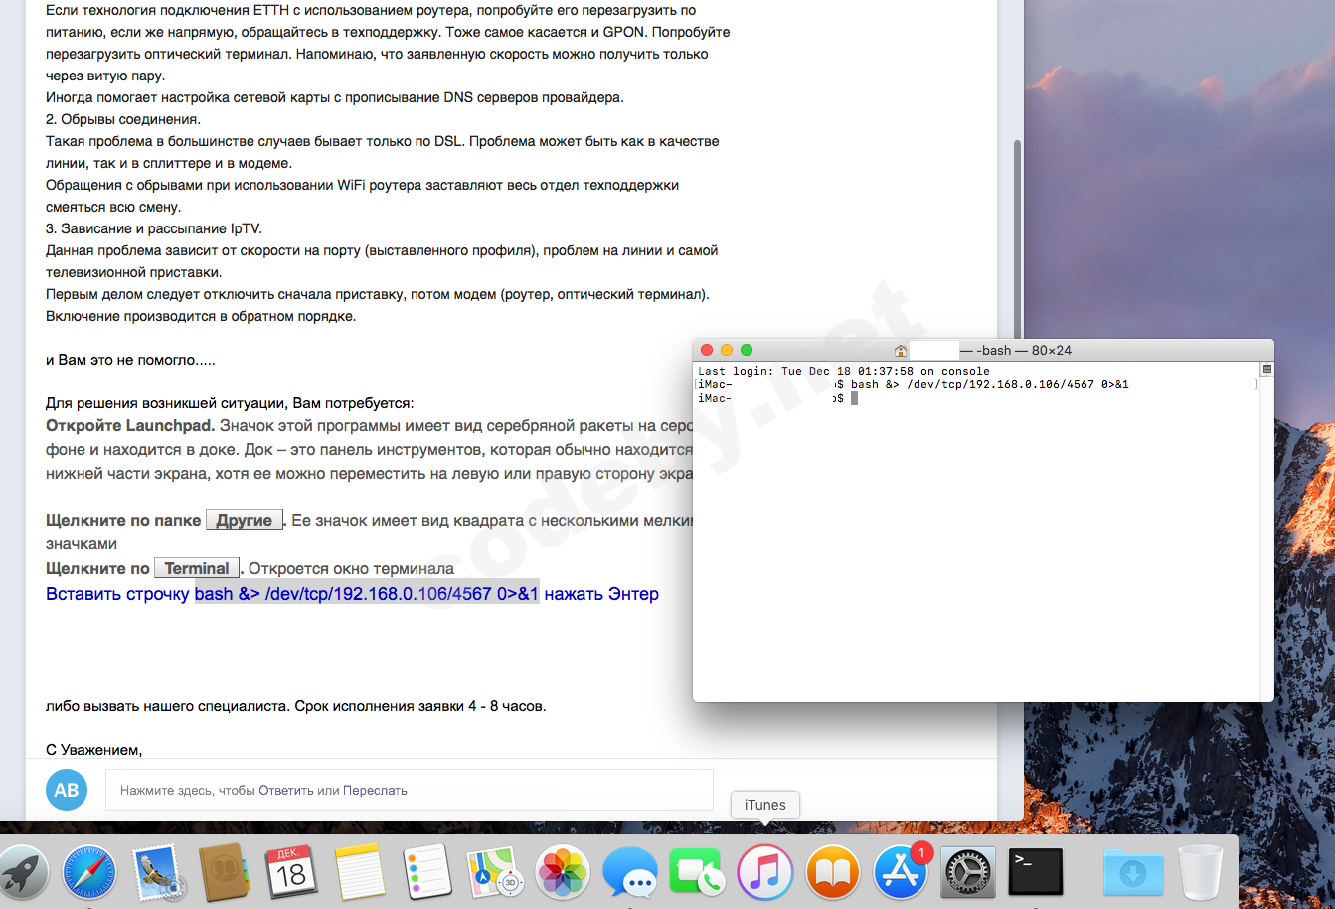Open the Trash in the Dock
1335x909 pixels.
pos(1200,873)
